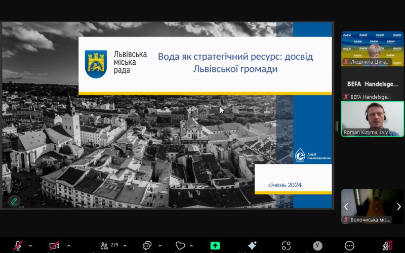This screenshot has height=253, width=405.
Task: Click the 'Львівська міська рада' text on slide
Action: pyautogui.click(x=130, y=62)
